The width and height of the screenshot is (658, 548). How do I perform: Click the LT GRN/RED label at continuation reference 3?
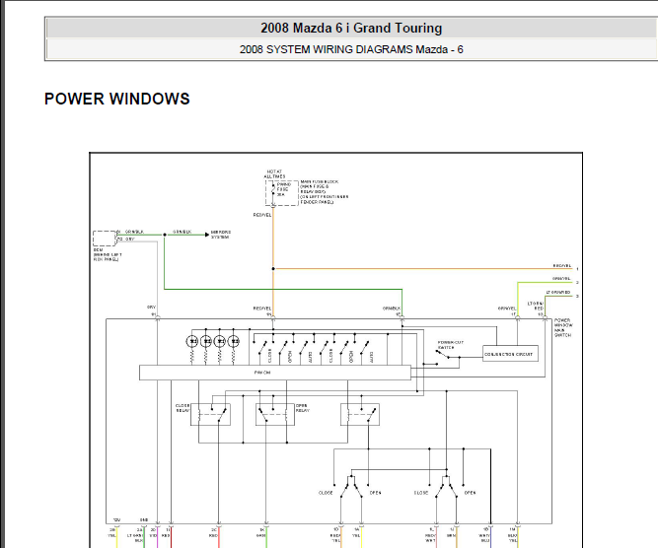click(558, 292)
